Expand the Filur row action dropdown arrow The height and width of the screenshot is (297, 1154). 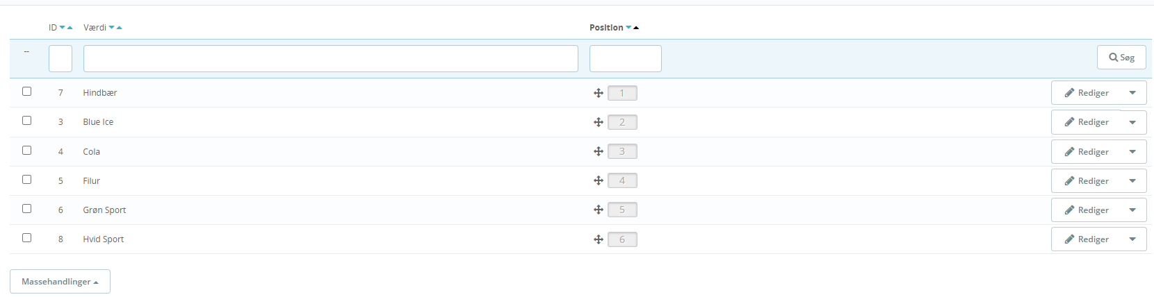[1132, 181]
